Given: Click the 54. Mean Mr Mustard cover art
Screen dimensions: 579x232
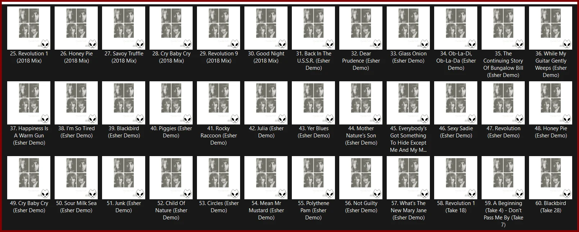Looking at the screenshot, I should click(x=266, y=178).
